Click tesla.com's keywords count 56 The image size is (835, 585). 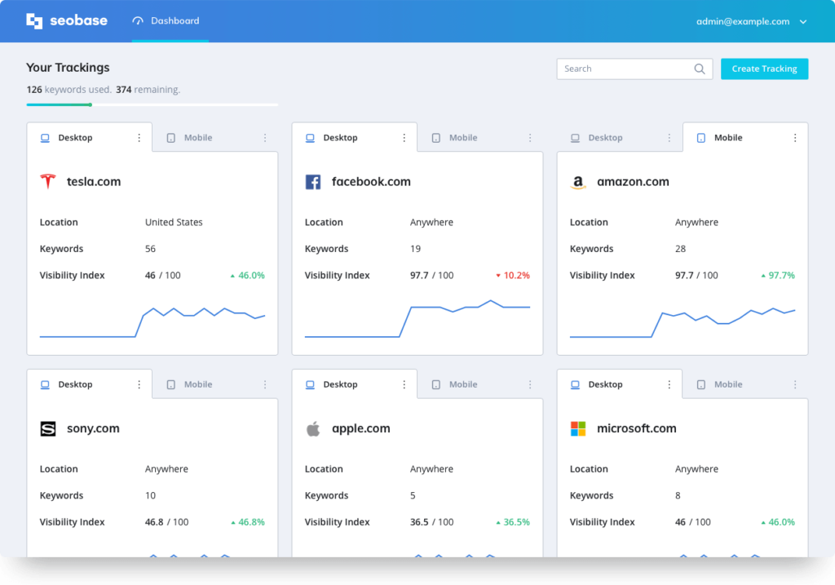tap(150, 249)
